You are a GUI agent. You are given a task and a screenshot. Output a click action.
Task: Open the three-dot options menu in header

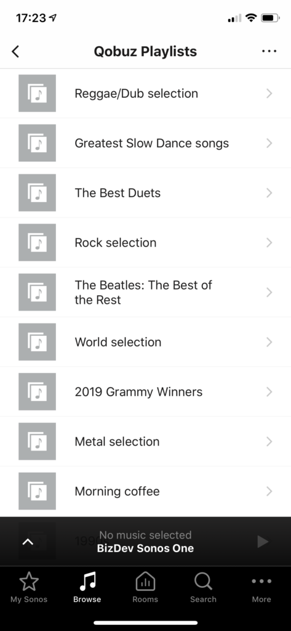(269, 51)
